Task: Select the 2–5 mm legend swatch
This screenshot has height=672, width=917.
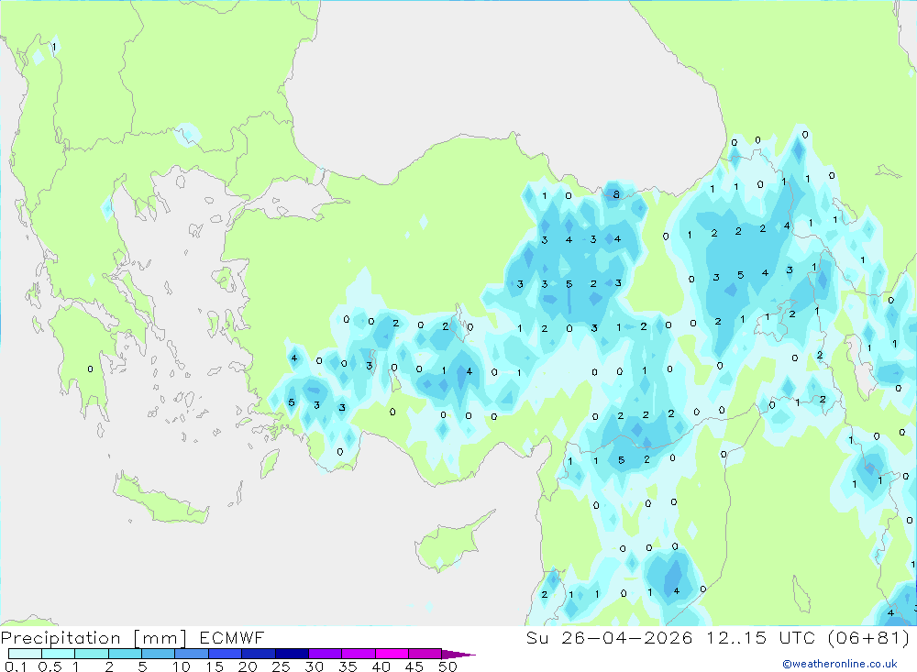Action: point(125,654)
